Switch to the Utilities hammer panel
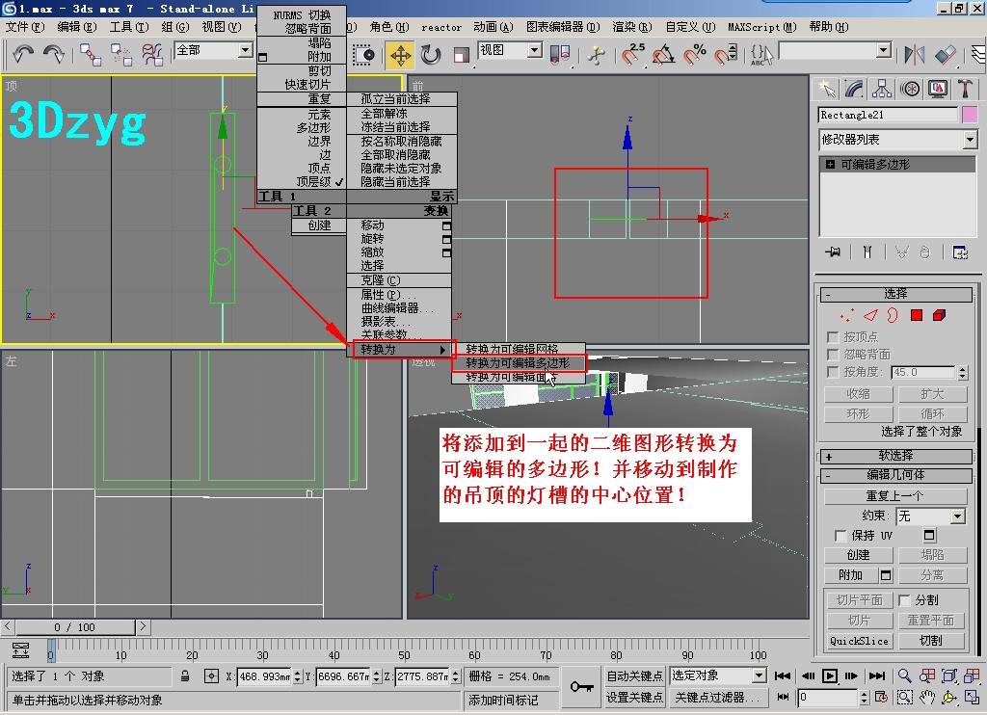 point(965,90)
